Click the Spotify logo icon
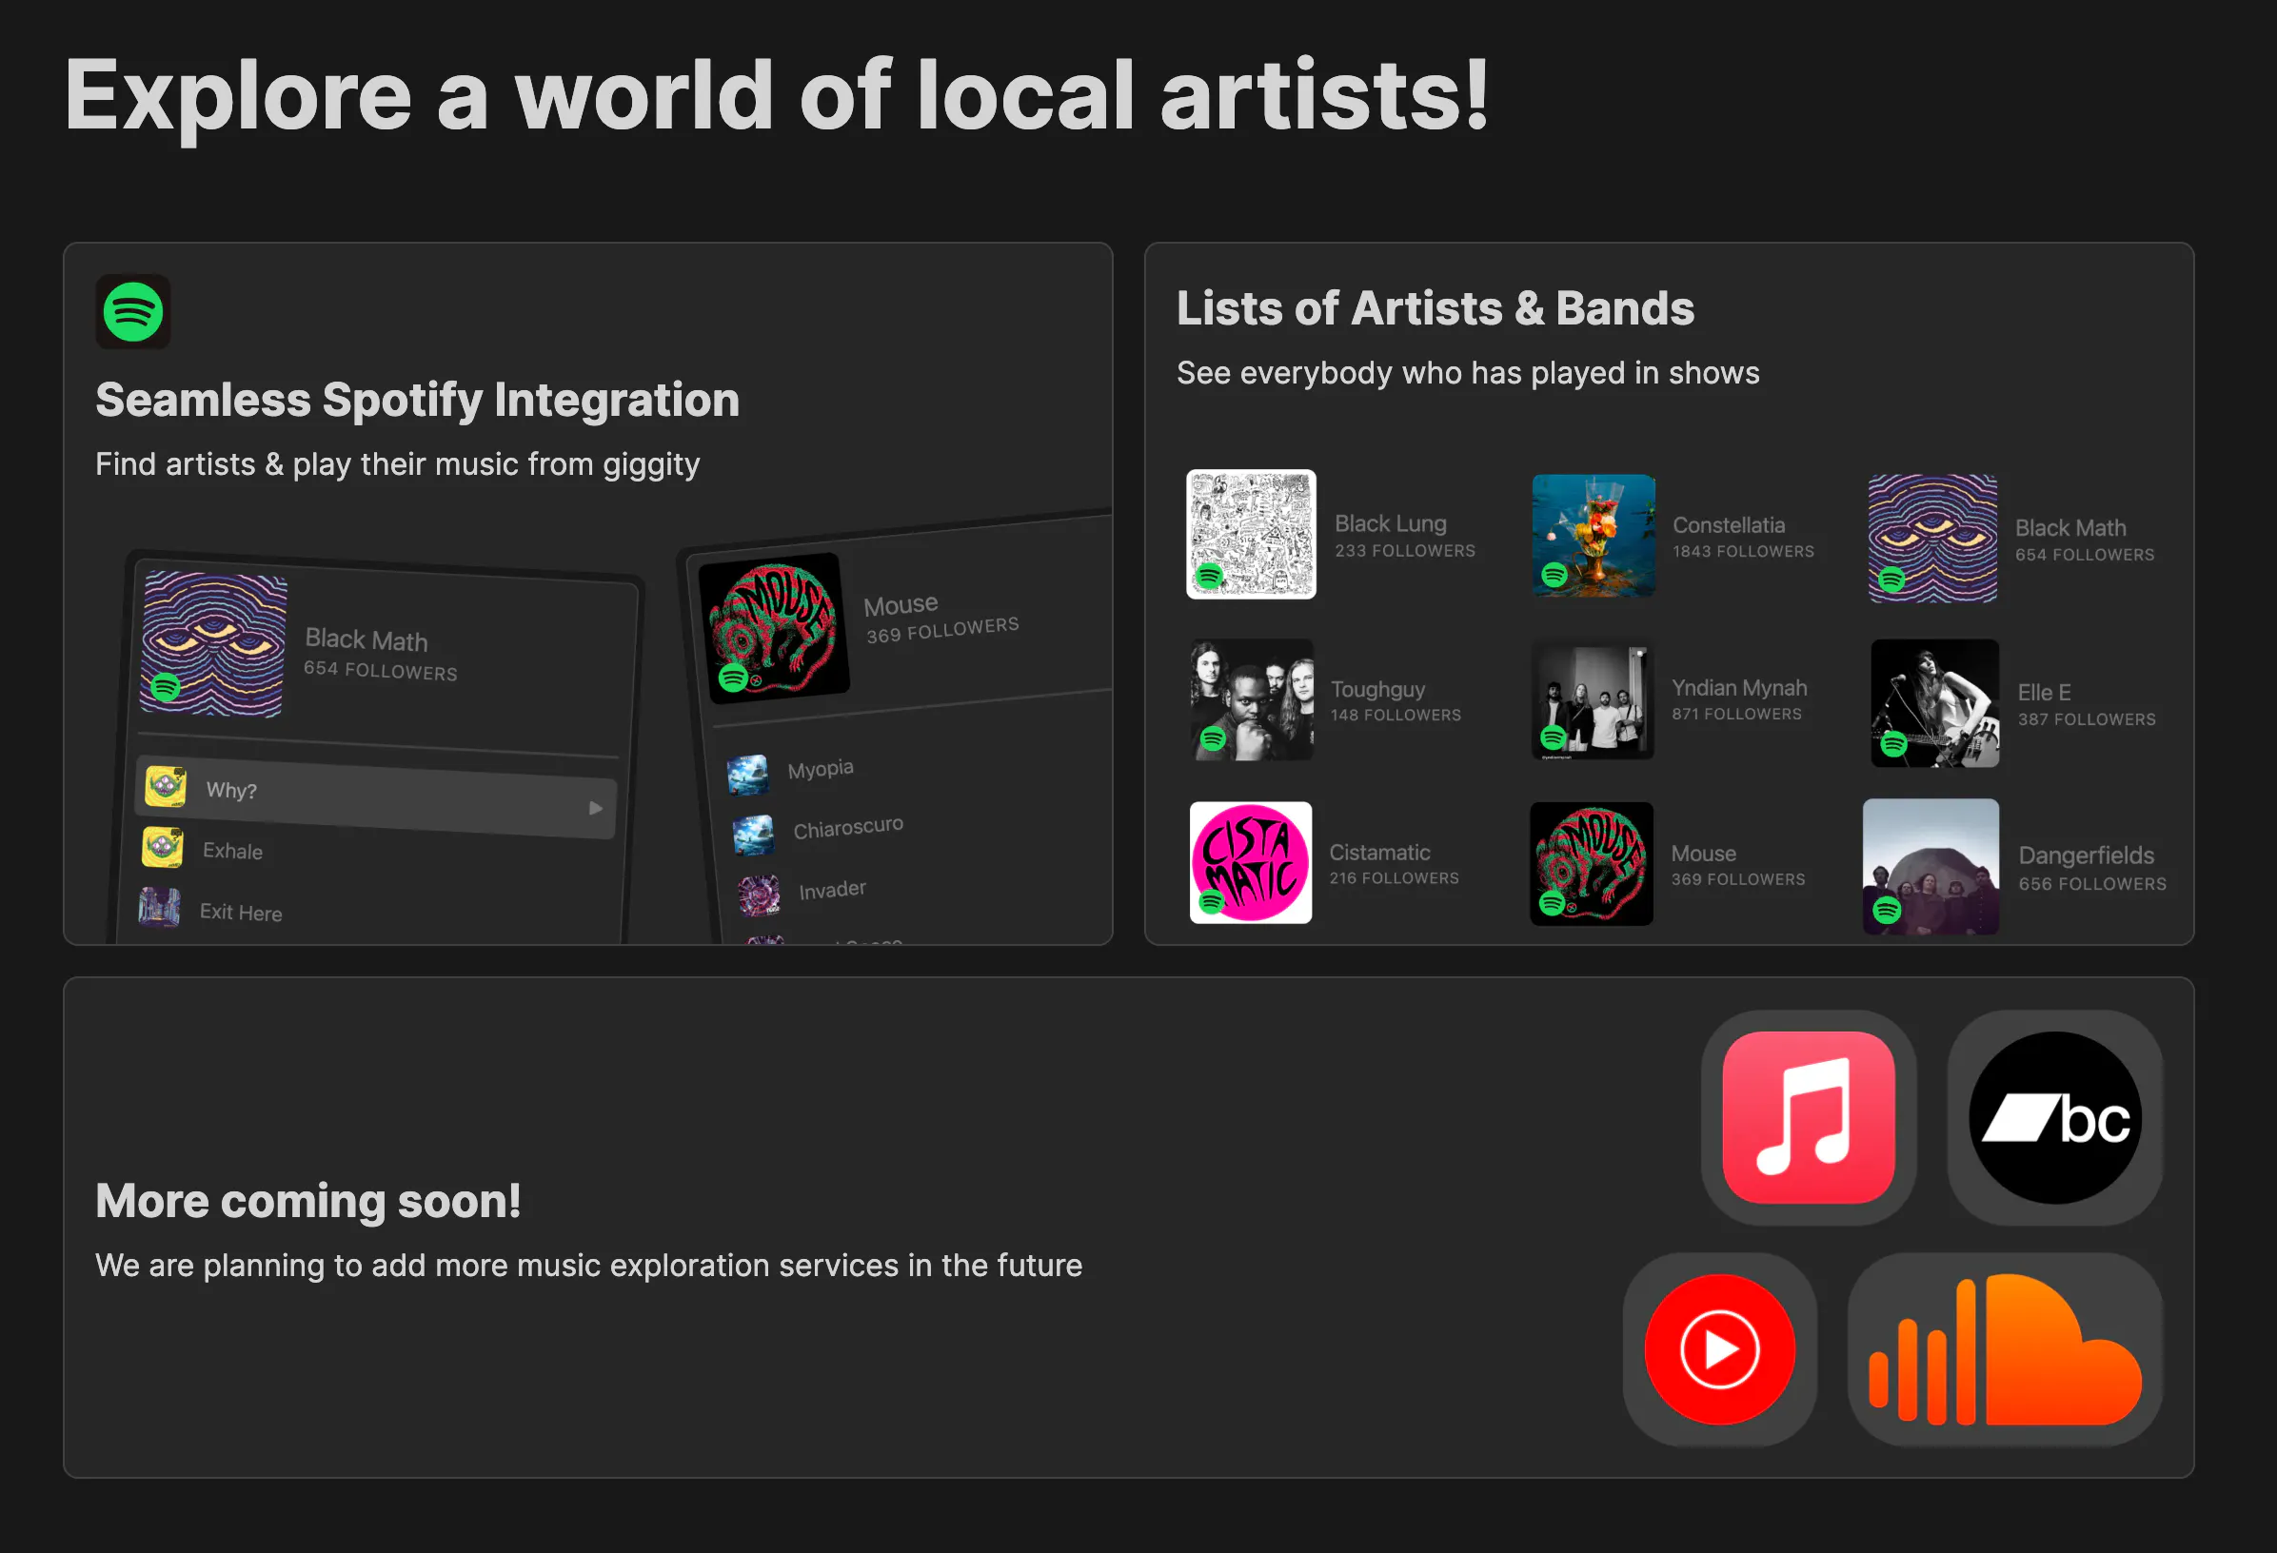 click(x=133, y=311)
